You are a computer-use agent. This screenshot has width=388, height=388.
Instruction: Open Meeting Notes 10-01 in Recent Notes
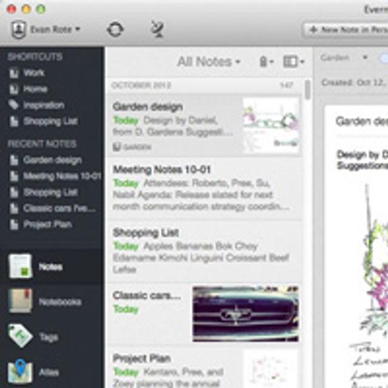(x=55, y=176)
